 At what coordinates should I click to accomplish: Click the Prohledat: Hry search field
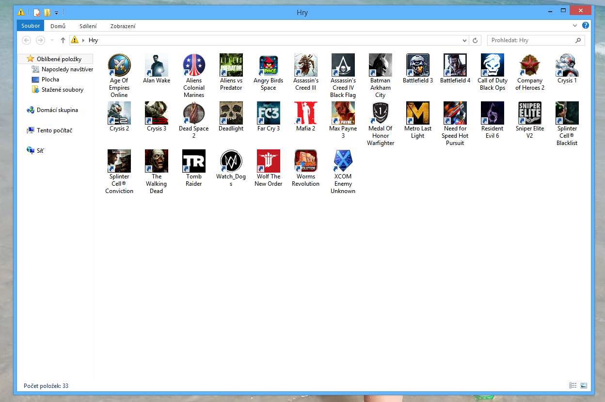coord(531,40)
